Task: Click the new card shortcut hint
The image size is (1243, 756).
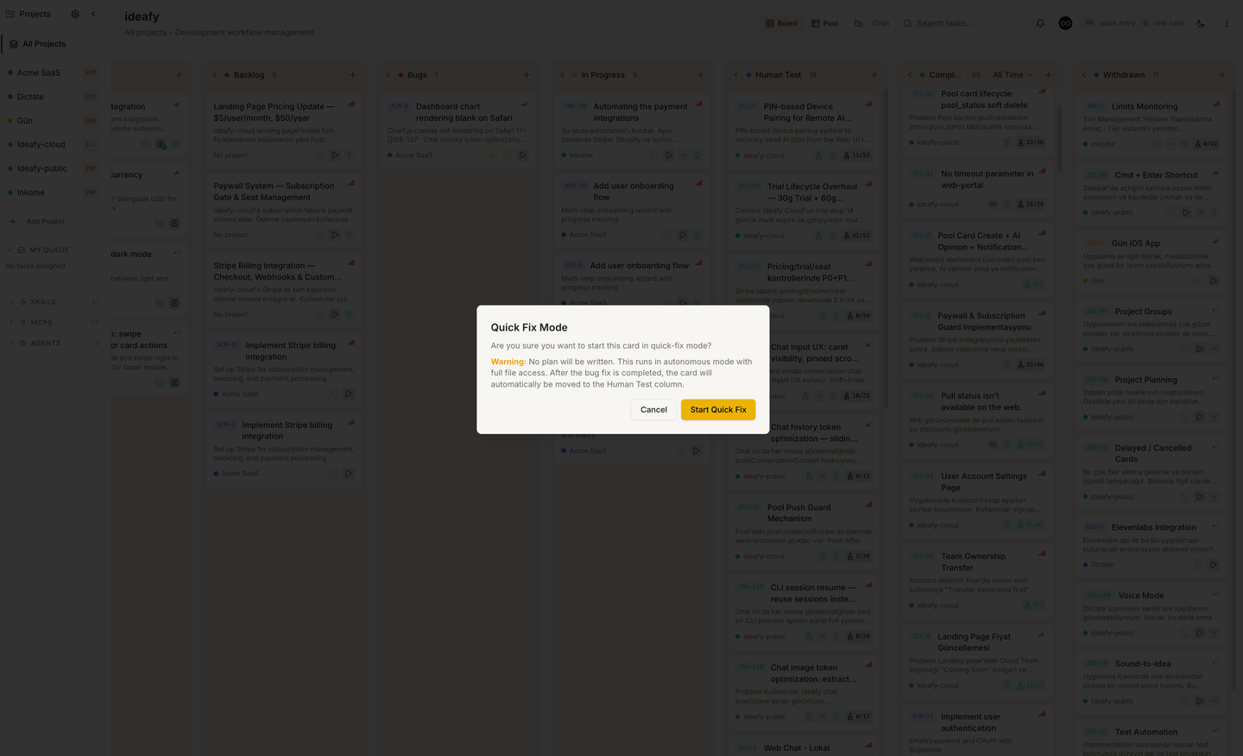Action: click(1163, 23)
